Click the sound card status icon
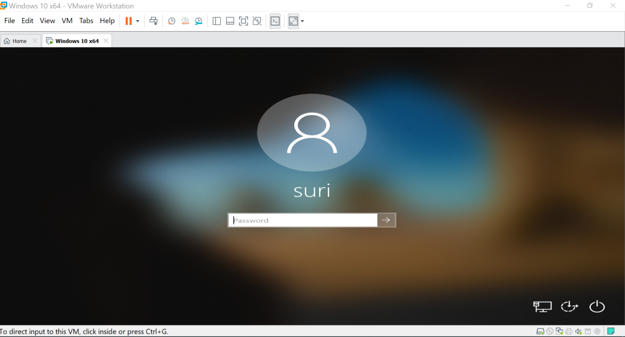Screen dimensions: 625x337 click(578, 331)
